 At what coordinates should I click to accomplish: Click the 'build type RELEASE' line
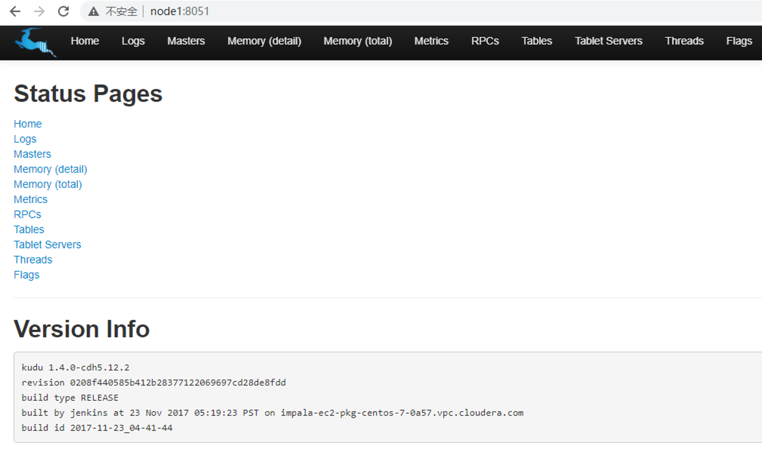70,398
